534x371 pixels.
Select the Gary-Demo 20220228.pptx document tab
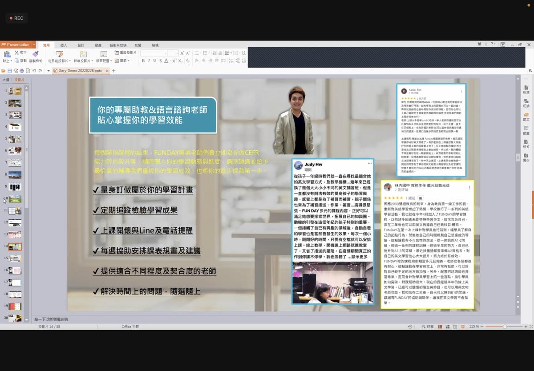[80, 71]
